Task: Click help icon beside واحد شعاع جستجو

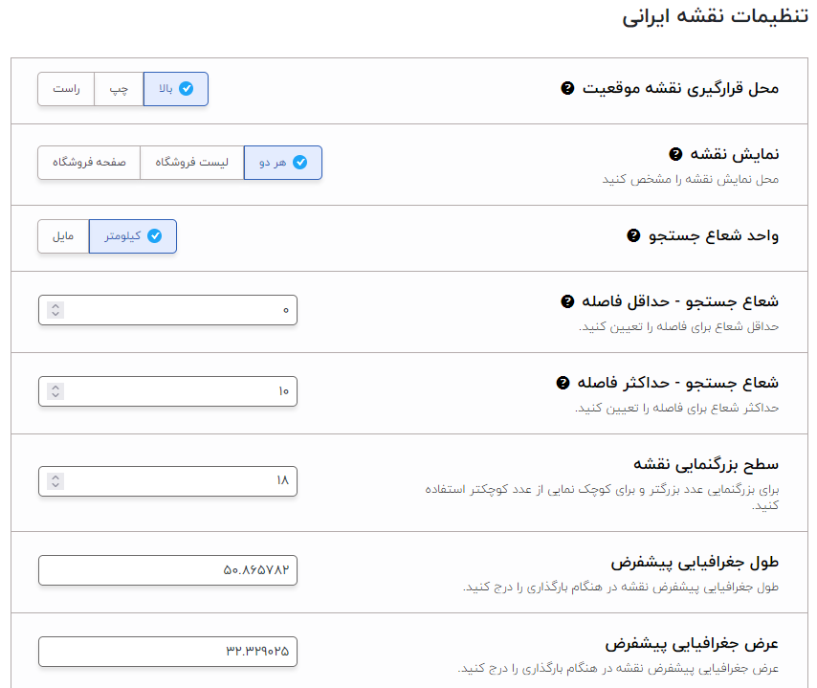Action: click(x=633, y=235)
